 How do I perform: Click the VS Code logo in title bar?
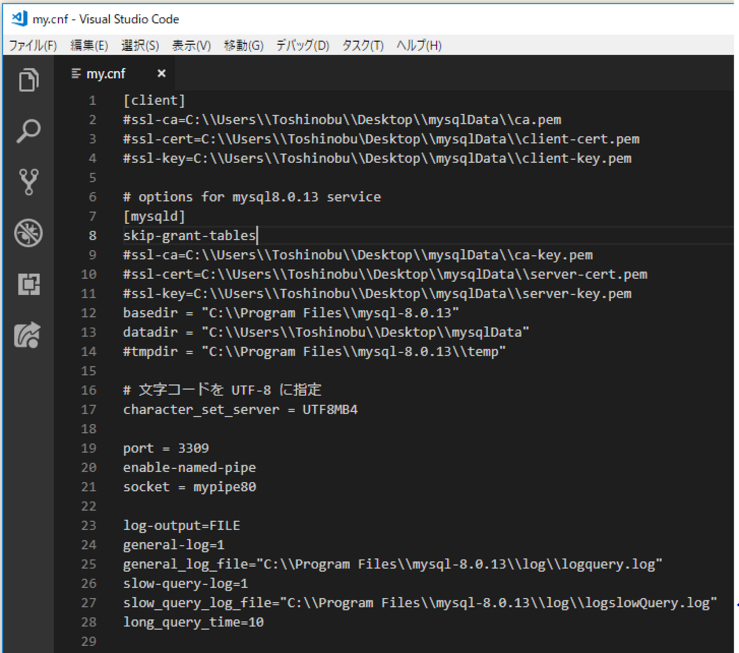point(19,19)
